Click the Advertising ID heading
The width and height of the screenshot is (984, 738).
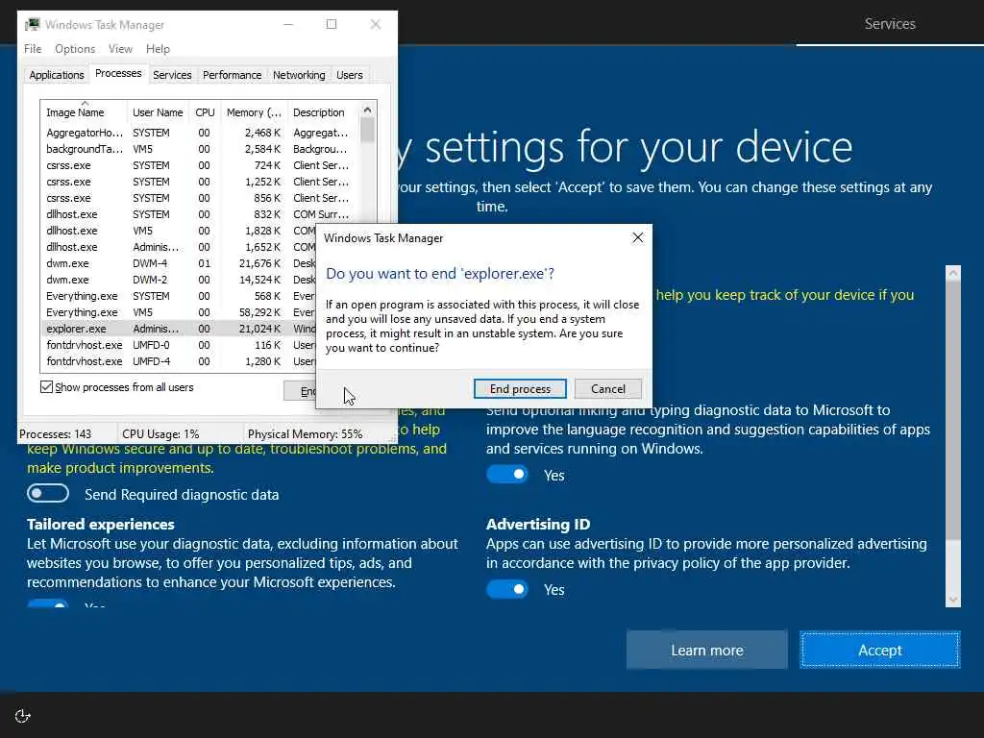tap(538, 524)
